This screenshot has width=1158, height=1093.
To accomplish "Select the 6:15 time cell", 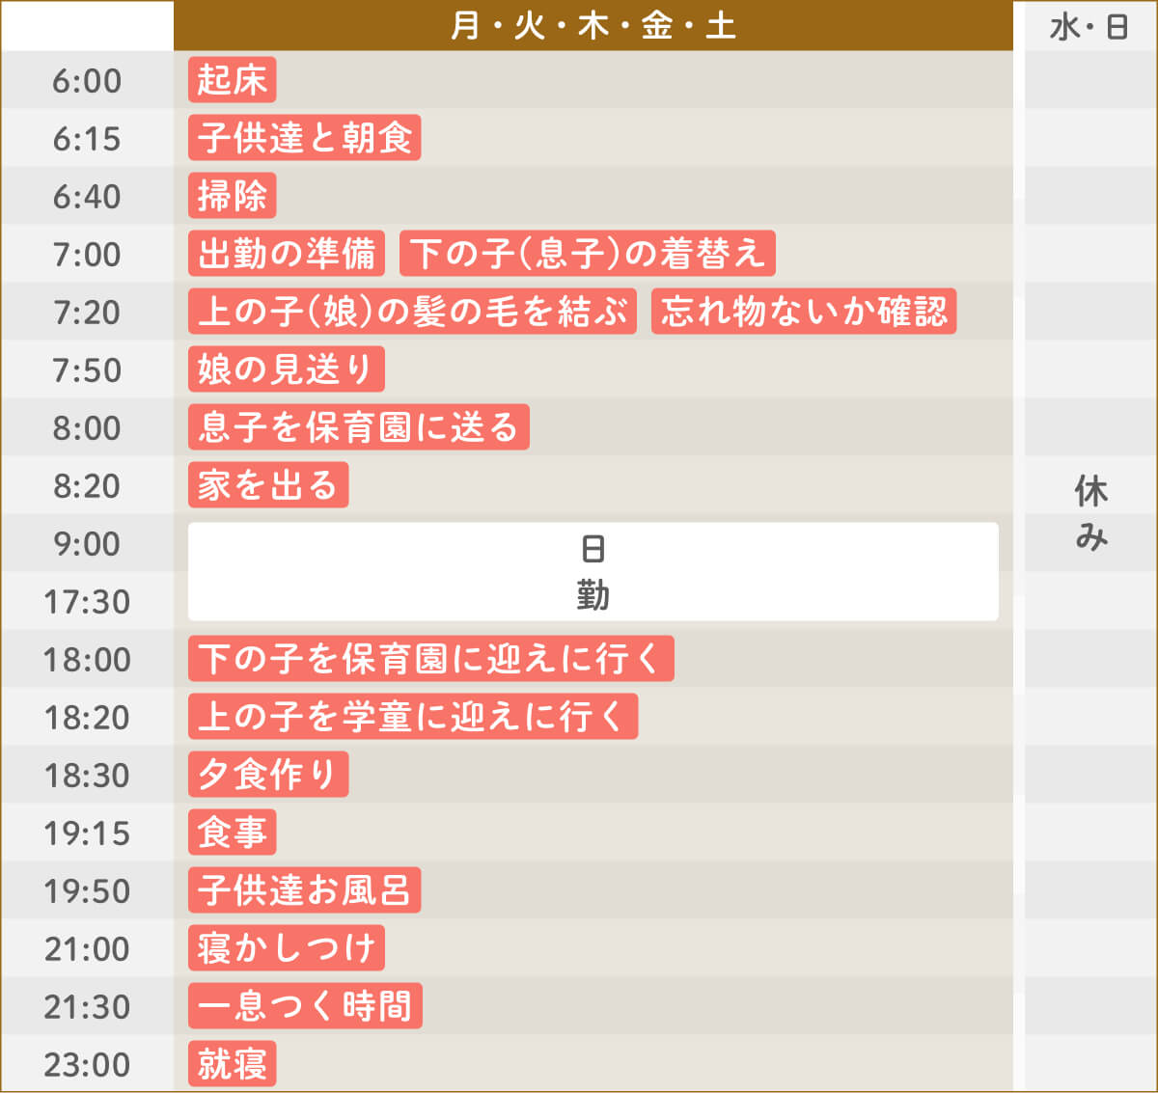I will tap(87, 138).
